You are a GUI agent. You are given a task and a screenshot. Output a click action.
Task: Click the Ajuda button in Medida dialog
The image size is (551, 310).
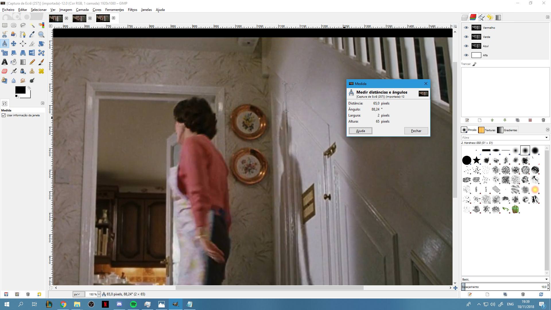tap(360, 131)
